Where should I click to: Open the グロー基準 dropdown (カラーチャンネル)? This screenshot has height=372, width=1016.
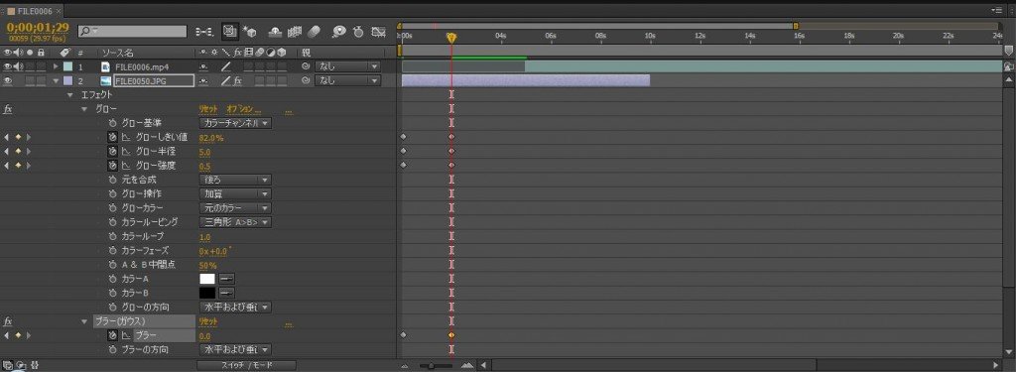click(x=234, y=123)
